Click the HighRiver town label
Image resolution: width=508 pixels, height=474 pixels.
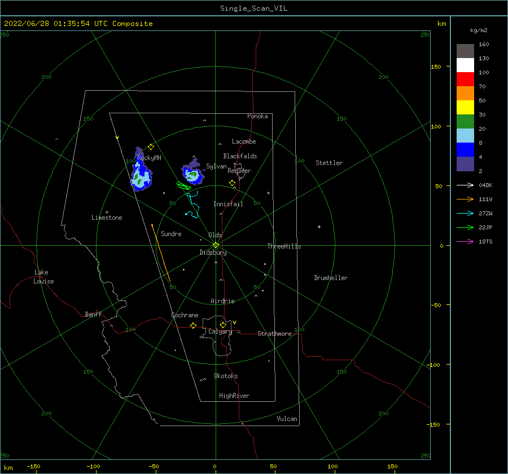point(234,396)
